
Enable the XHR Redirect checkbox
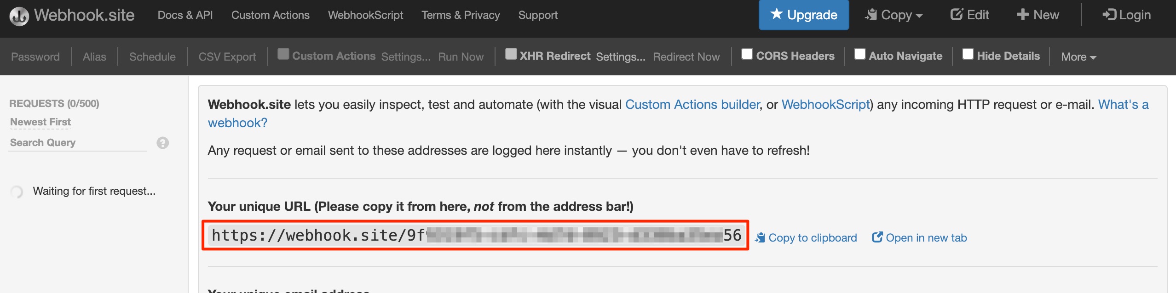point(511,54)
